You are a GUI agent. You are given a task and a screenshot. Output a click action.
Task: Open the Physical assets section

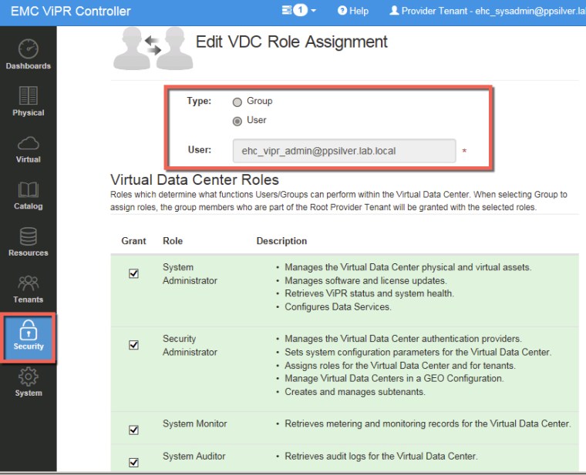tap(29, 102)
